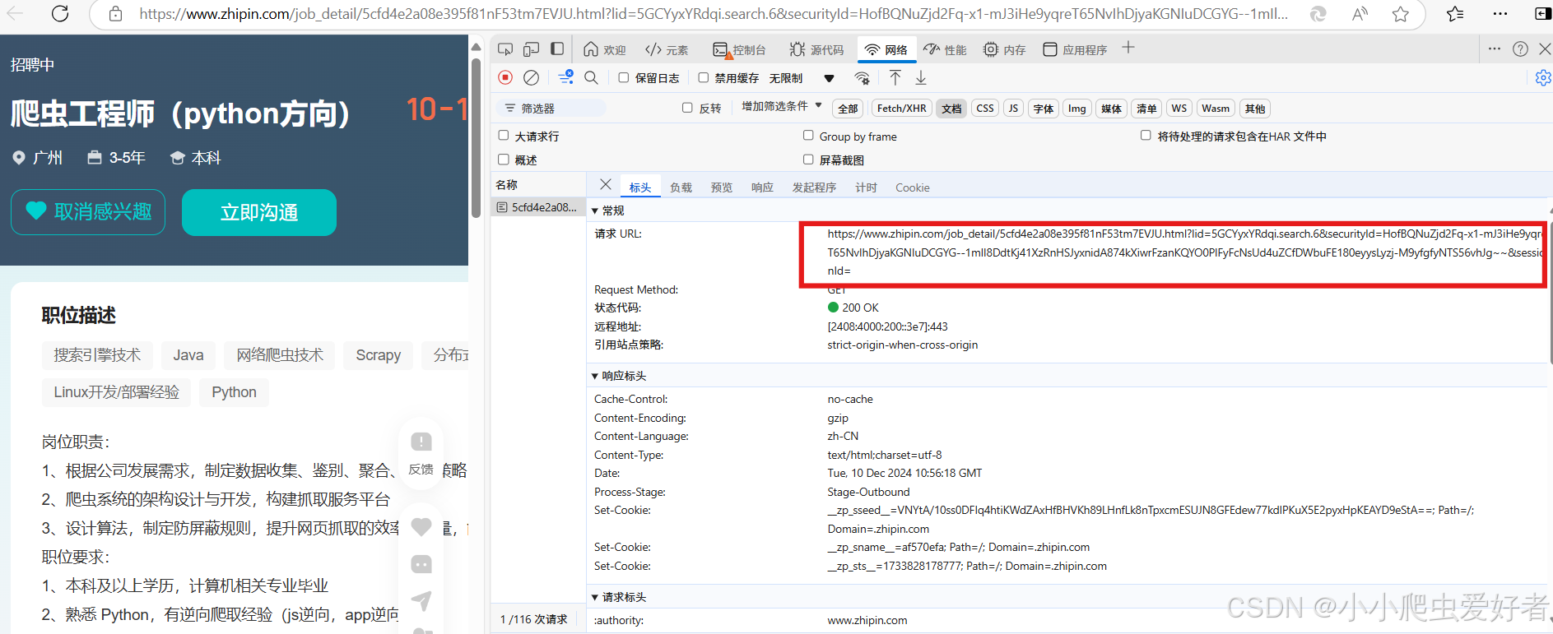Screen dimensions: 1553x634
Task: Click the 筛选器 filter input field
Action: [551, 109]
